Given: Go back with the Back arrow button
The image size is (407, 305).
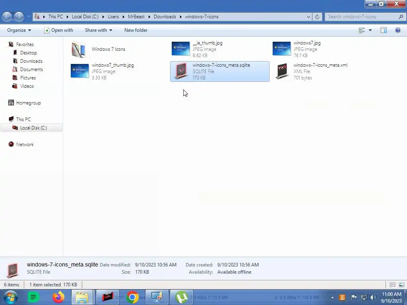Looking at the screenshot, I should click(7, 17).
